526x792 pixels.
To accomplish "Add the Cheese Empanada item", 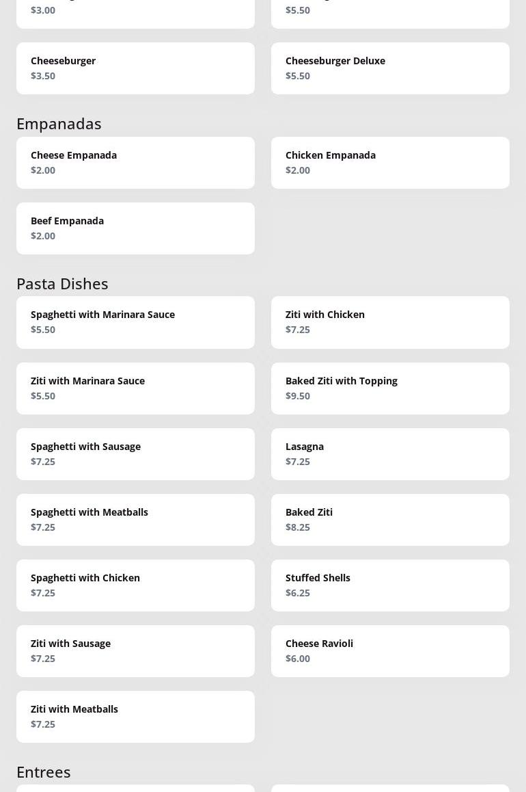I will click(135, 163).
